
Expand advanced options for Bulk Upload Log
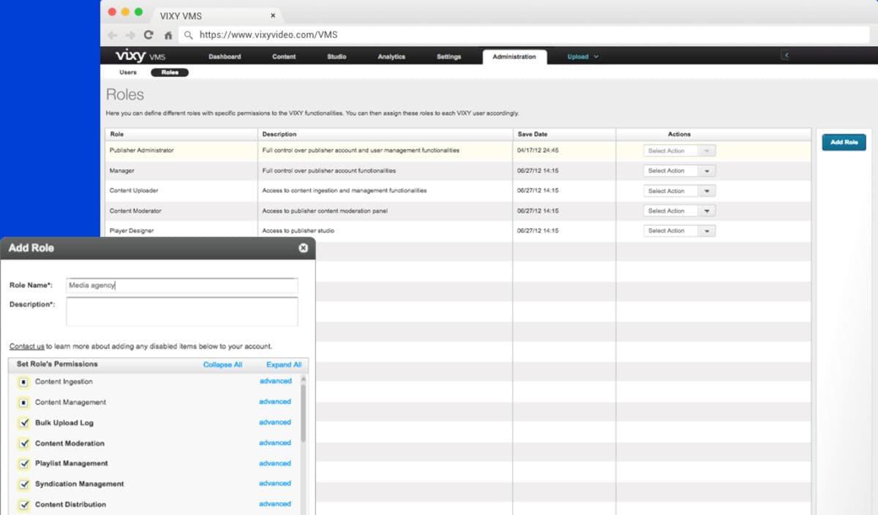click(275, 422)
